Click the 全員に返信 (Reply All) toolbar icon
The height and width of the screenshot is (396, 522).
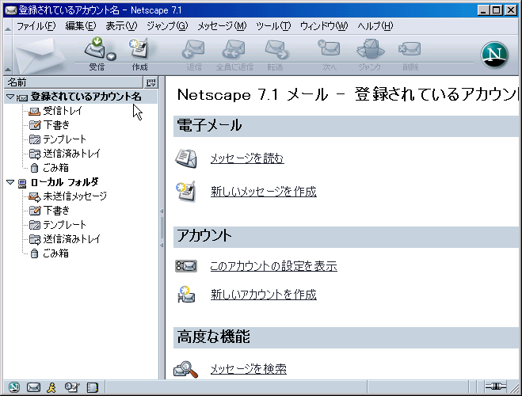click(x=234, y=49)
